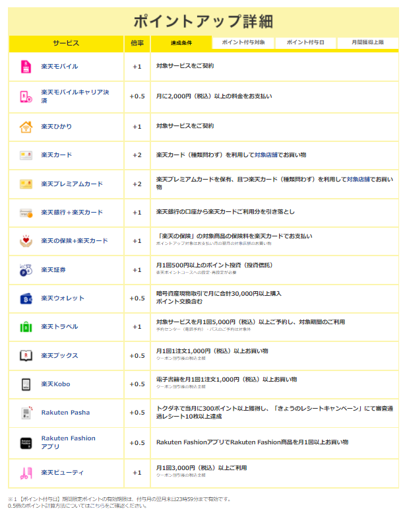Click the +1 rate for 楽天ビューティ
The image size is (407, 513).
137,473
